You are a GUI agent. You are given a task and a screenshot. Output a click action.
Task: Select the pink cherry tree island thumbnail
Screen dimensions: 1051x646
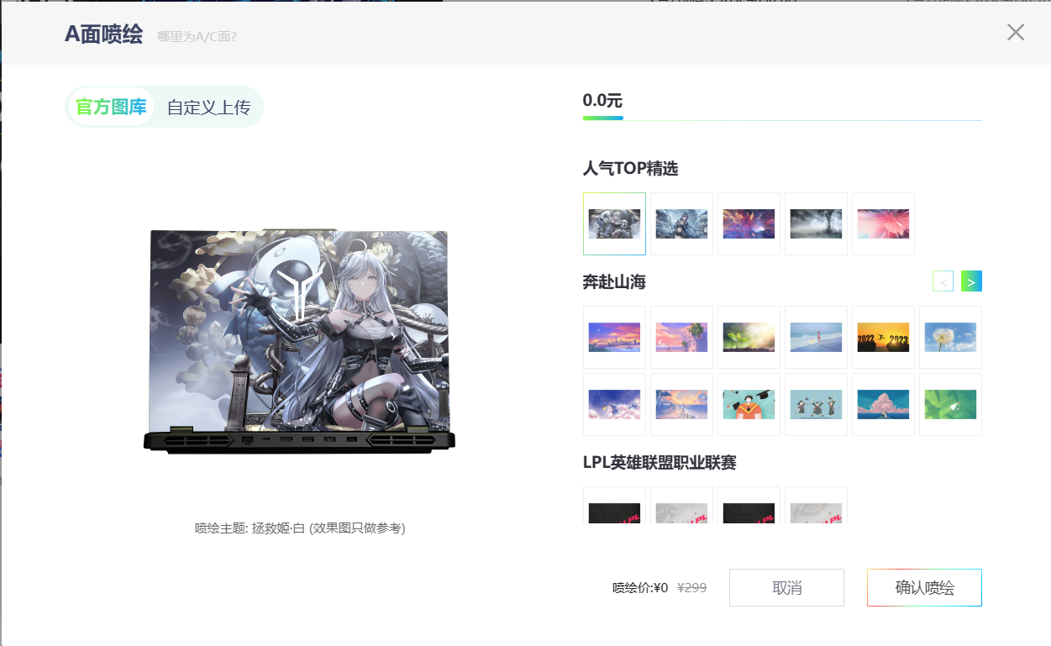(883, 404)
